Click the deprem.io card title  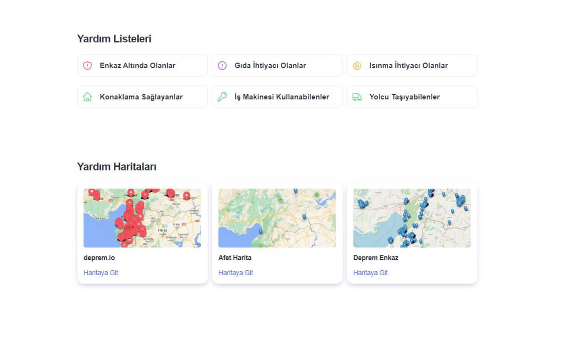99,258
